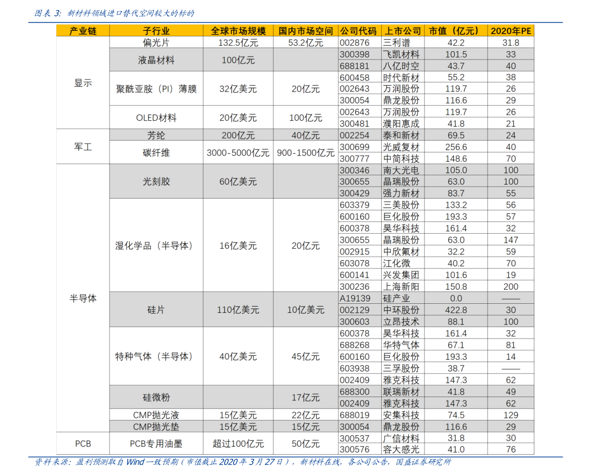The width and height of the screenshot is (592, 476).
Task: Select the PCB industry chain cell
Action: [83, 444]
